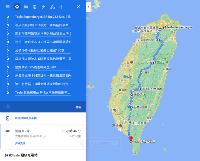Switch to flight mode icon

coord(61,7)
